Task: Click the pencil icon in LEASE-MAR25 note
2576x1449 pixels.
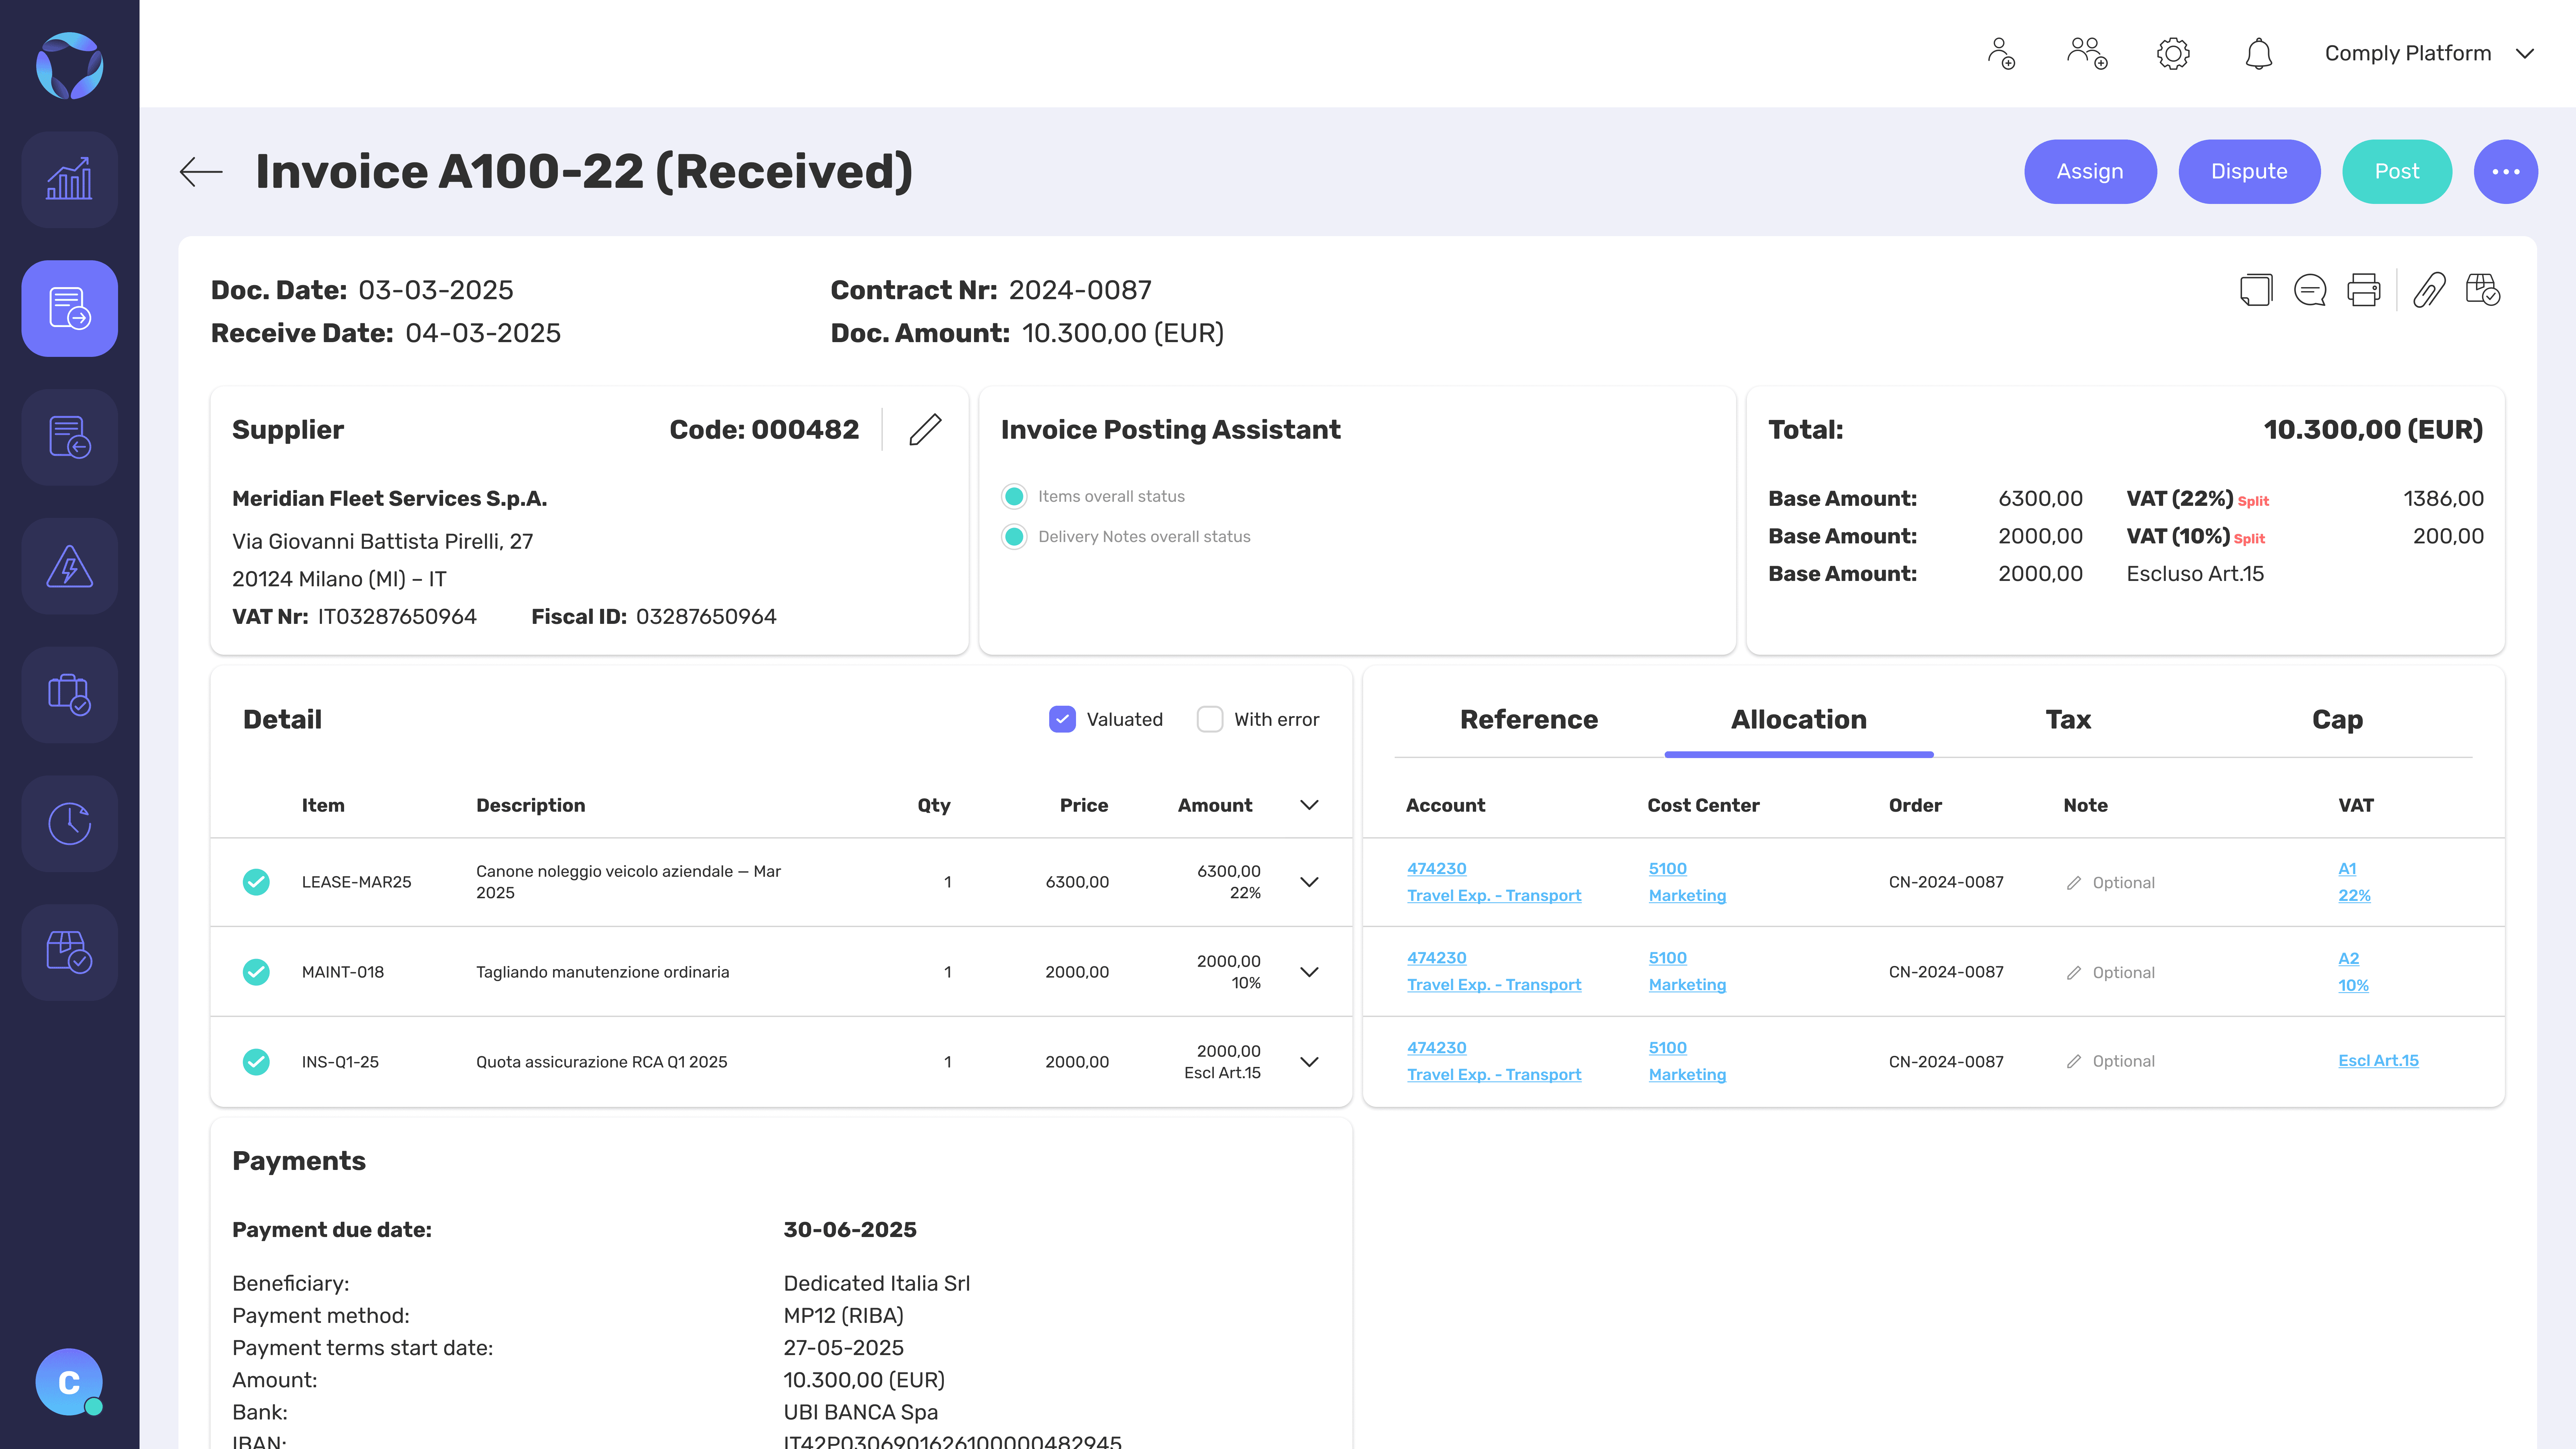Action: tap(2074, 883)
